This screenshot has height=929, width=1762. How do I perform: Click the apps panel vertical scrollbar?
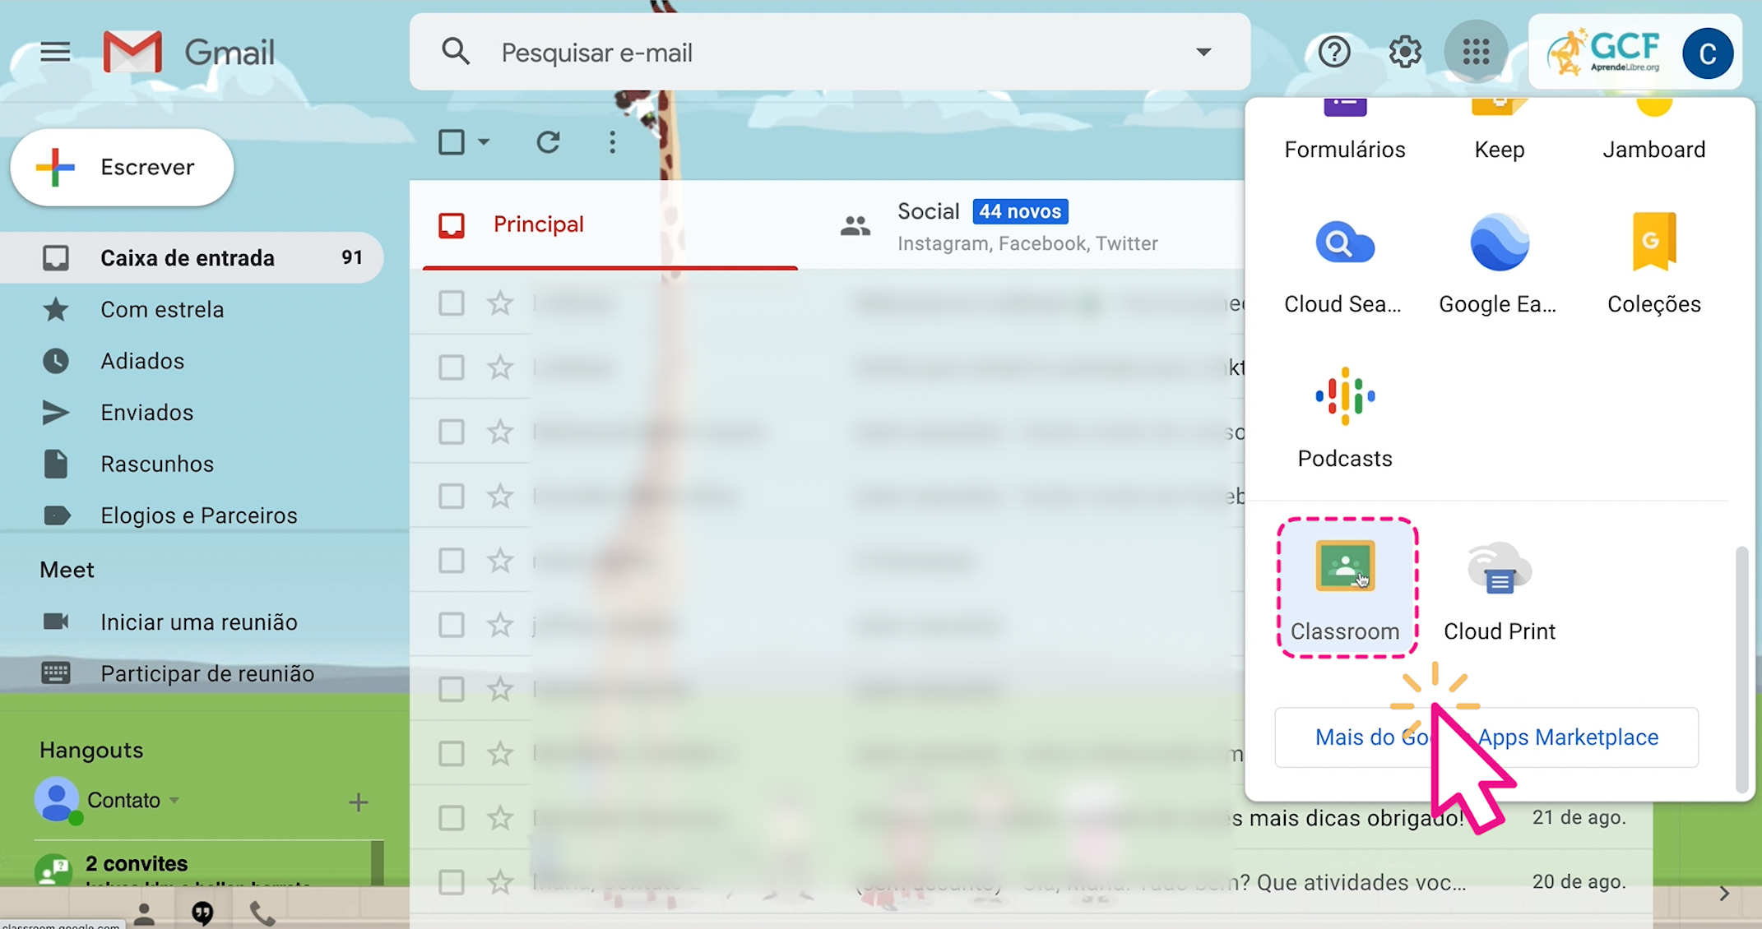pos(1741,669)
